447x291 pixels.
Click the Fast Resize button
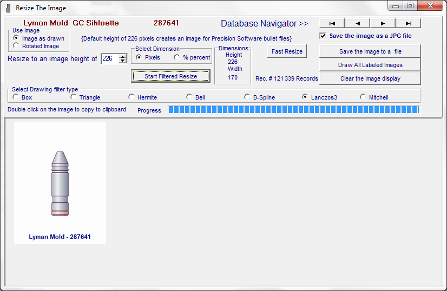click(x=287, y=51)
